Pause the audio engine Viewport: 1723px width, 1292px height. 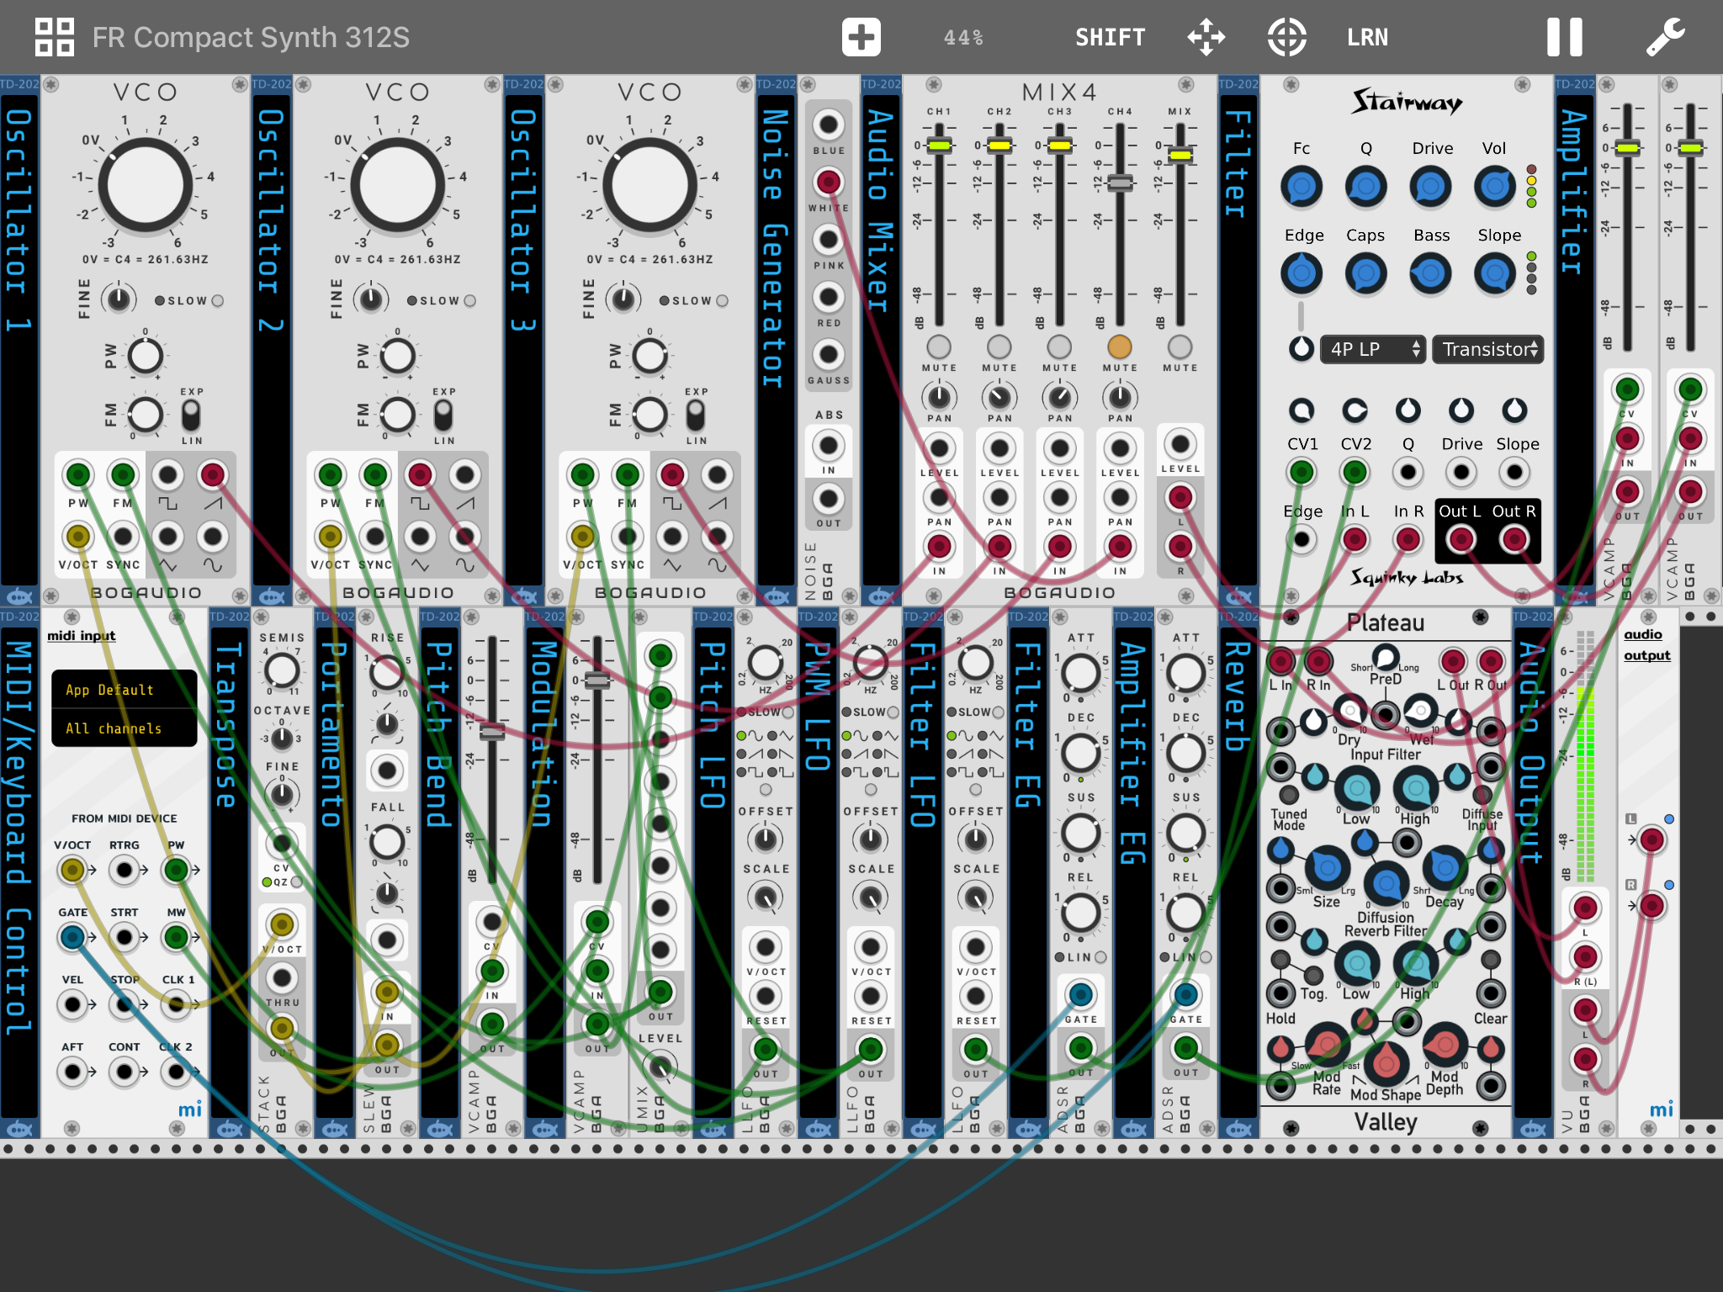(1564, 37)
